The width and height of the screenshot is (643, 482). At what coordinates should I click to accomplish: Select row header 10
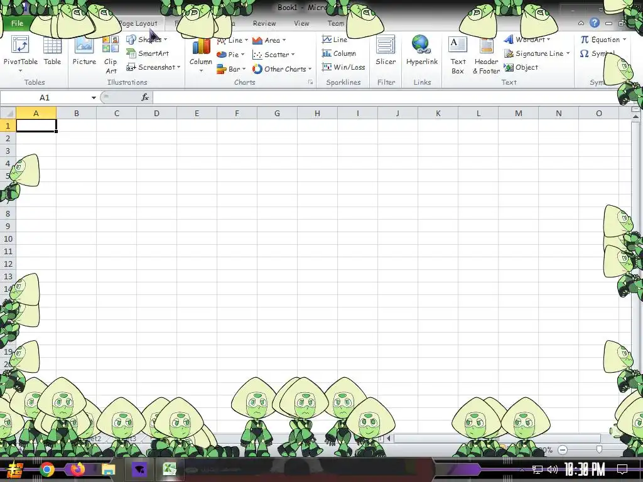click(8, 238)
